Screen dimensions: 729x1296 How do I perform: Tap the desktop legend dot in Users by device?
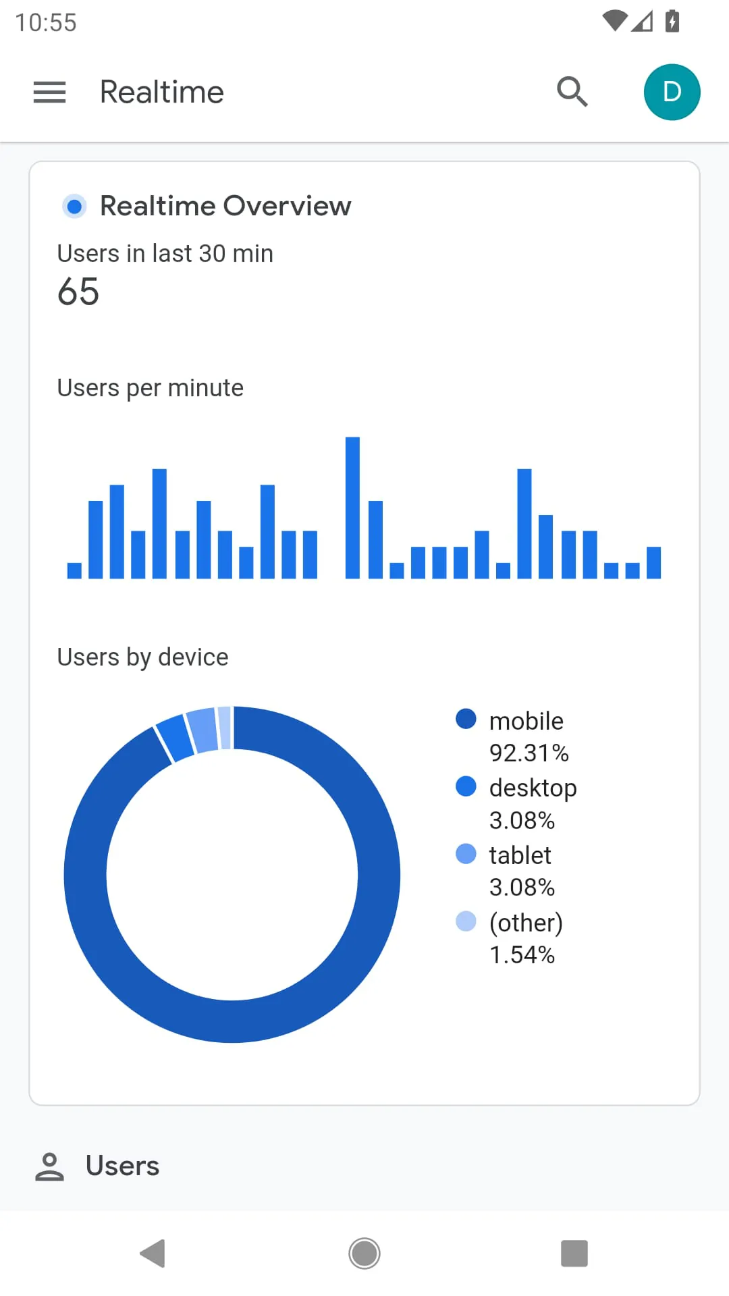click(x=466, y=786)
